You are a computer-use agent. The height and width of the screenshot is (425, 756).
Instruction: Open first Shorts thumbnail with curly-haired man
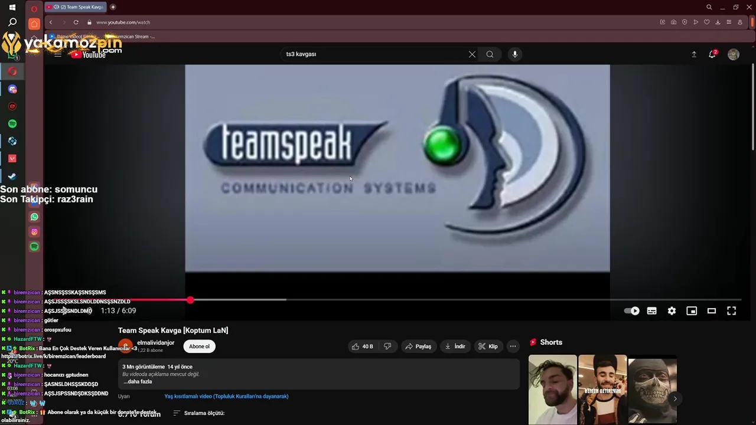pyautogui.click(x=552, y=390)
